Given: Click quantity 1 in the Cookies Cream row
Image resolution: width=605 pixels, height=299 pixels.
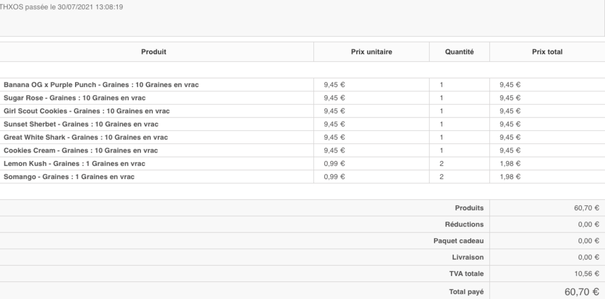Looking at the screenshot, I should 442,151.
